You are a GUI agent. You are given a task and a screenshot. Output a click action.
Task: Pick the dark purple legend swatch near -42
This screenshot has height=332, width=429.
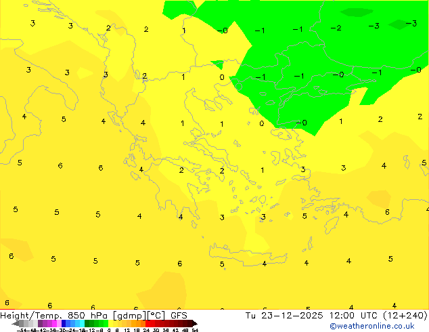pos(40,323)
